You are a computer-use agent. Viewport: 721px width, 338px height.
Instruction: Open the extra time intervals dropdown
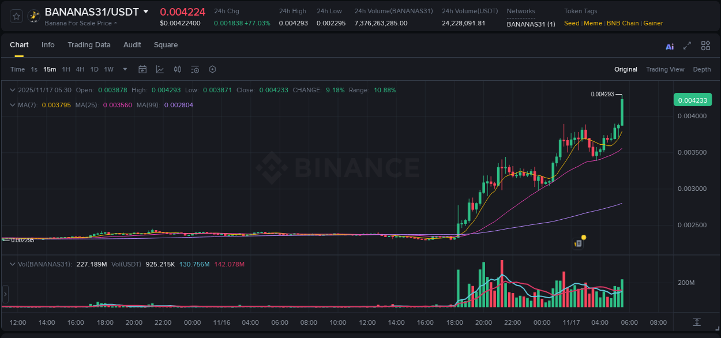124,69
